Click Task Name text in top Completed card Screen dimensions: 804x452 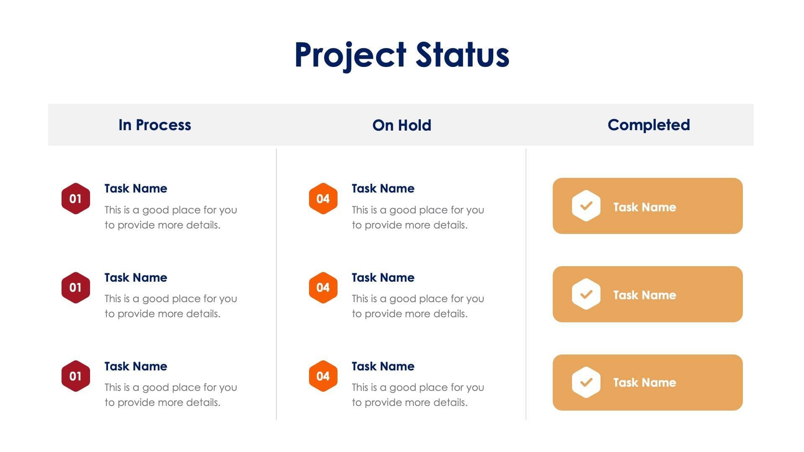tap(644, 207)
